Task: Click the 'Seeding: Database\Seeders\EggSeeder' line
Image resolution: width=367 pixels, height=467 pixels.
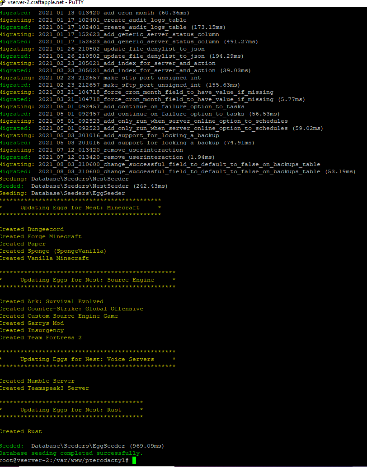Action: (62, 193)
